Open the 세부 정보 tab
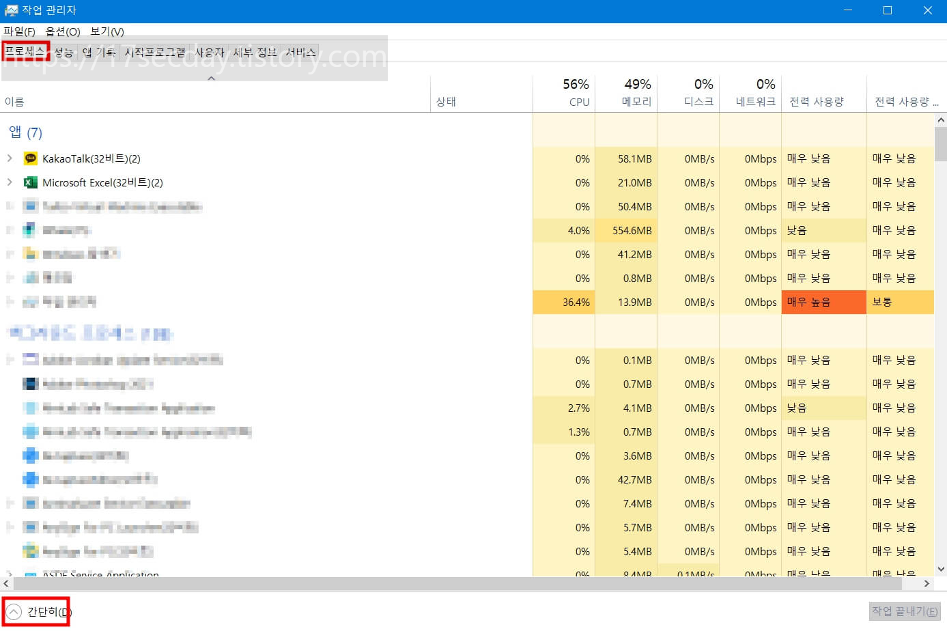Viewport: 947px width, 631px height. [255, 52]
